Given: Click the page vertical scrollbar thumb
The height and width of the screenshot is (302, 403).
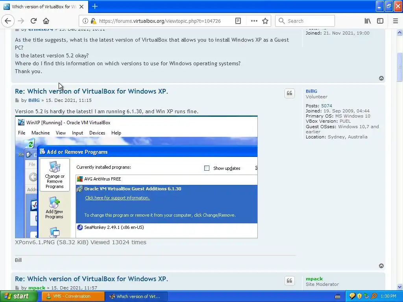Looking at the screenshot, I should coord(400,67).
